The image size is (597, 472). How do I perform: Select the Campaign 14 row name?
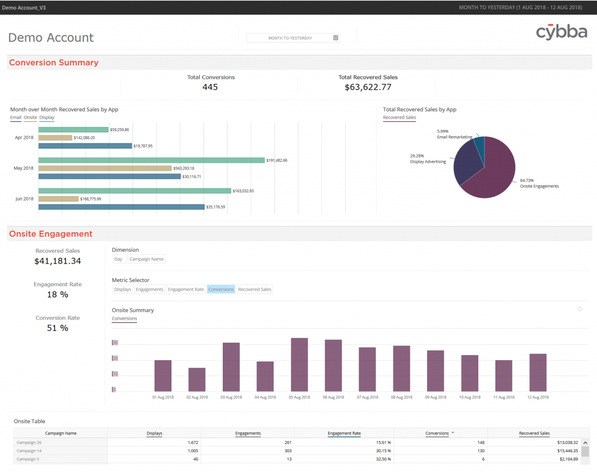(x=29, y=450)
